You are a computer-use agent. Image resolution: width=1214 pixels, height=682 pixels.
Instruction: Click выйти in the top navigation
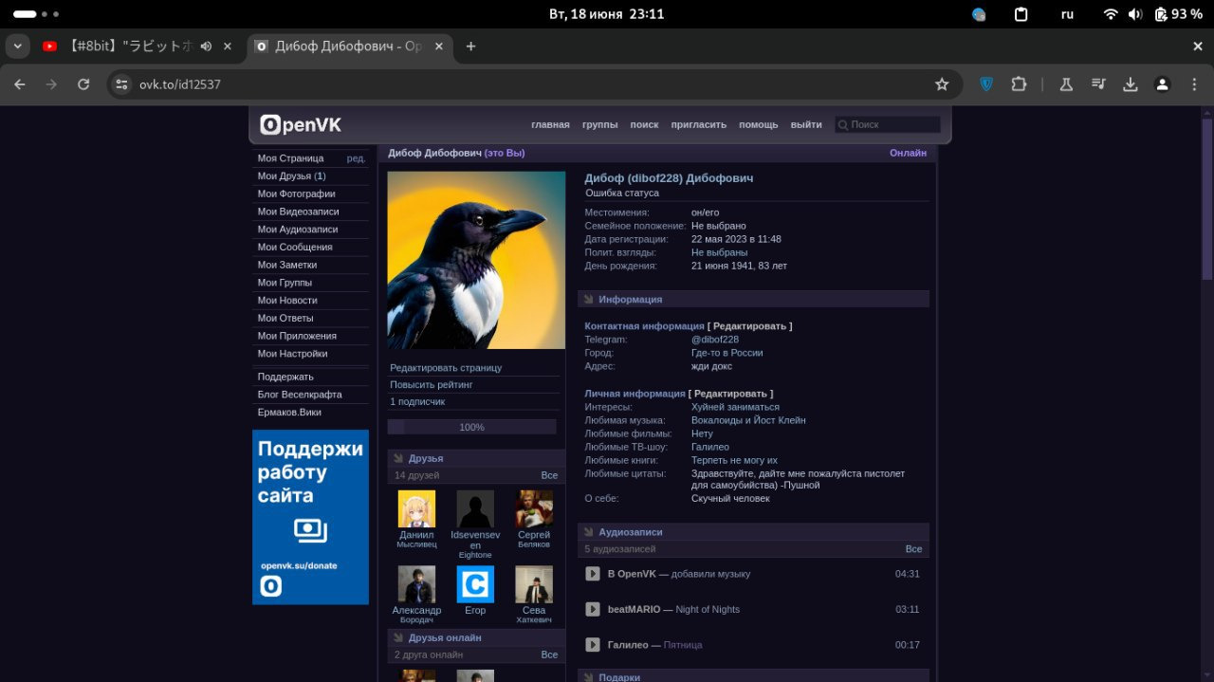point(806,125)
